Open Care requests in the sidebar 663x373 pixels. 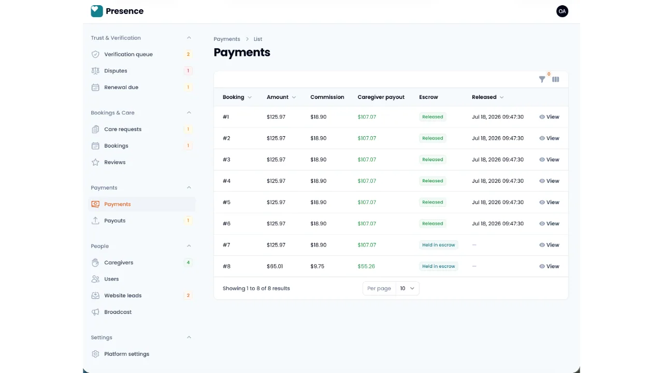point(142,130)
